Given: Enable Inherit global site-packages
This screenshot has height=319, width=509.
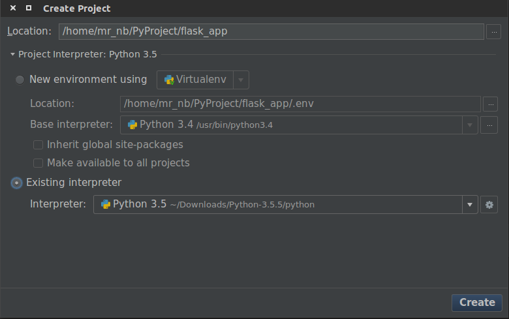Looking at the screenshot, I should point(39,145).
